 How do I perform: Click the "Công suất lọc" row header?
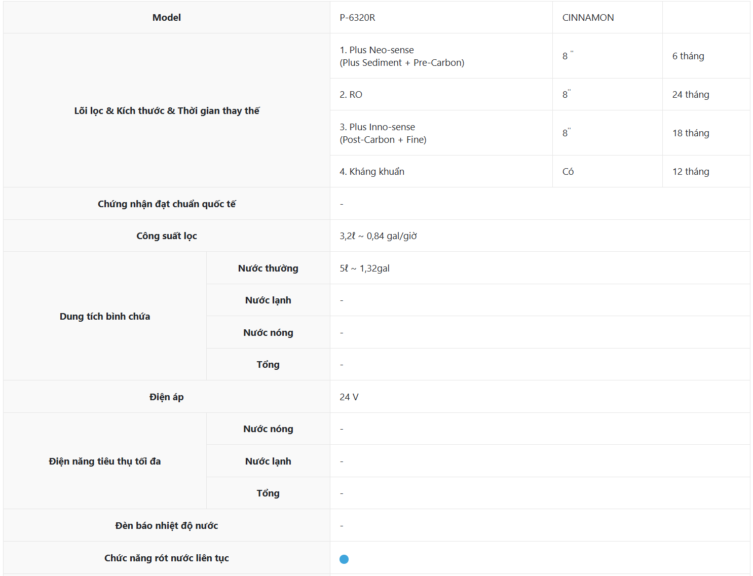click(167, 236)
